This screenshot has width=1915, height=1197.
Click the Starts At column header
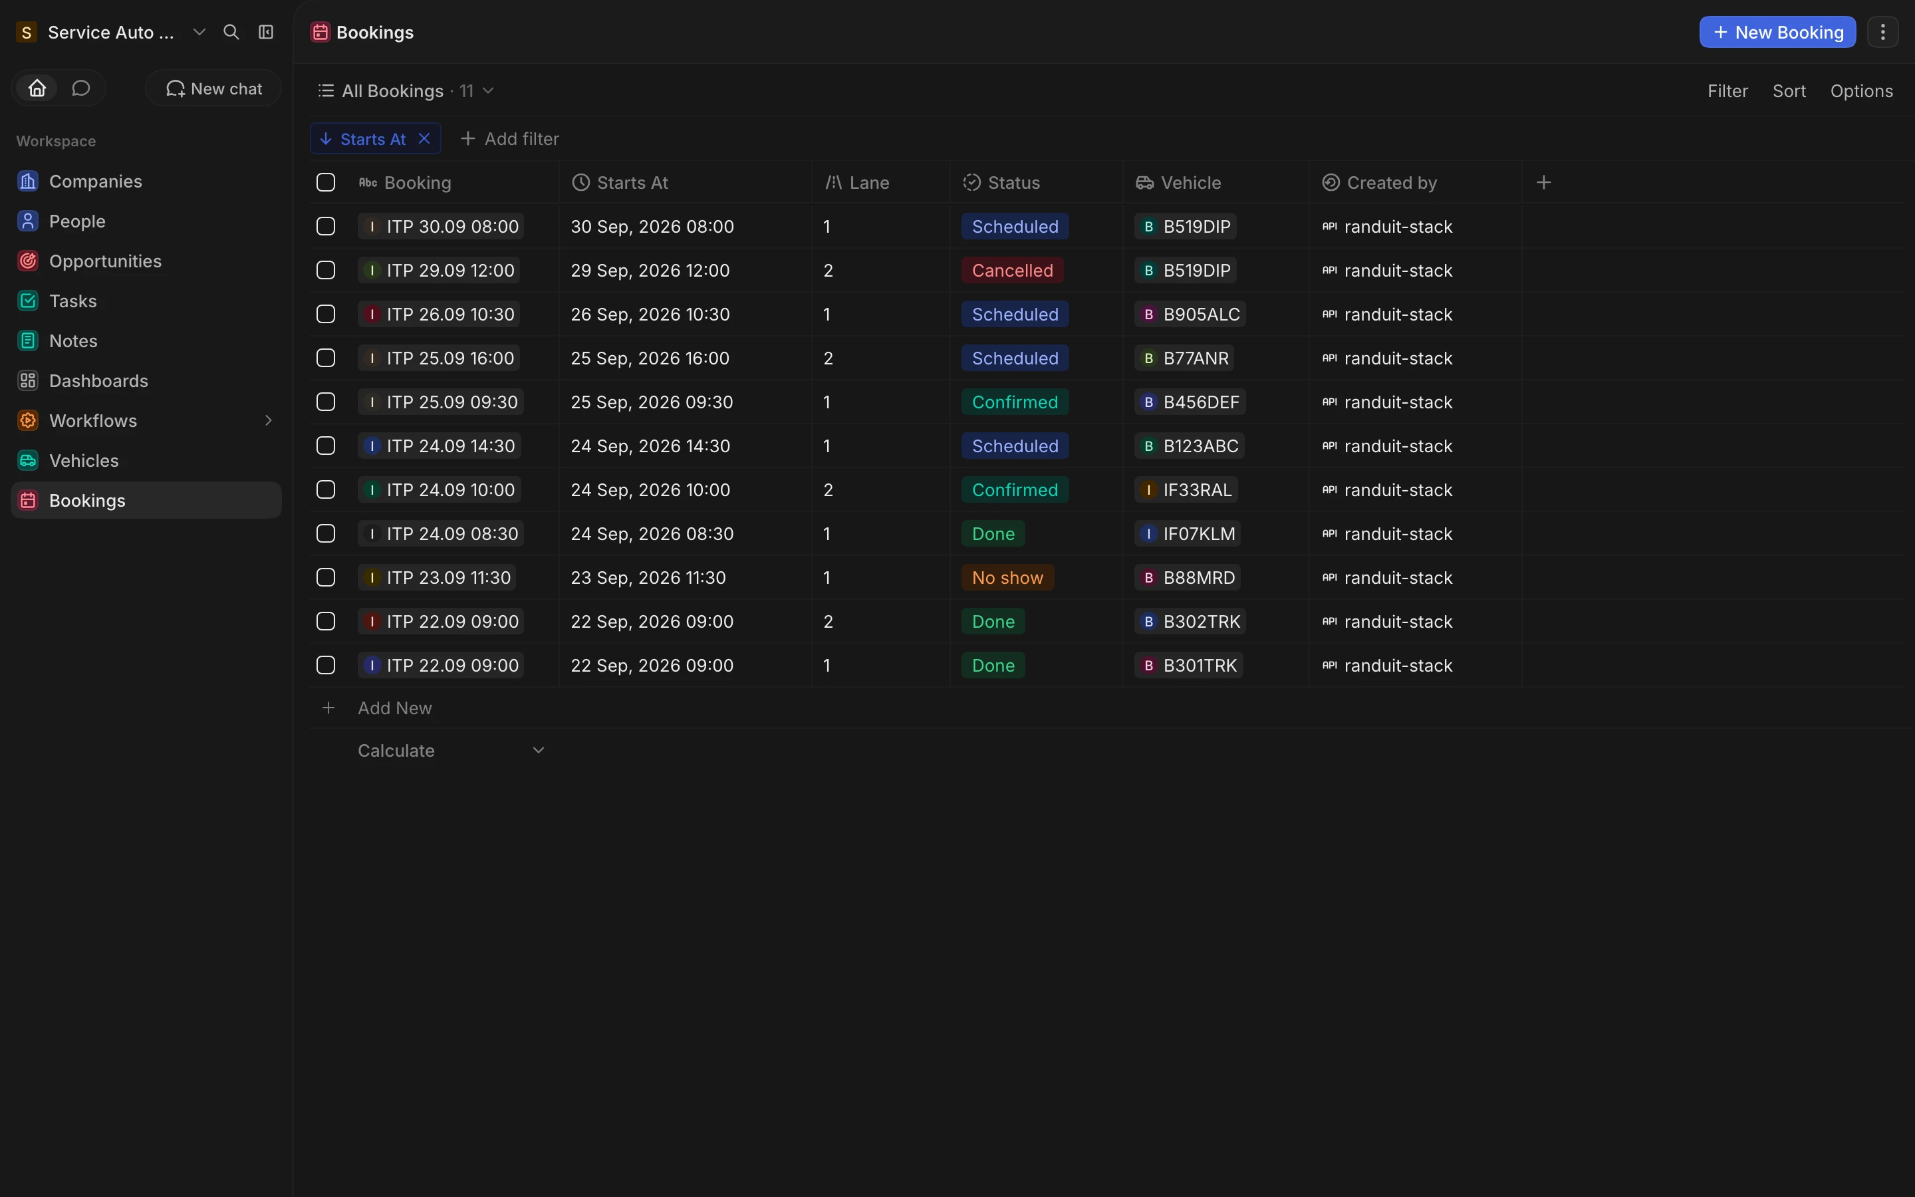coord(684,183)
